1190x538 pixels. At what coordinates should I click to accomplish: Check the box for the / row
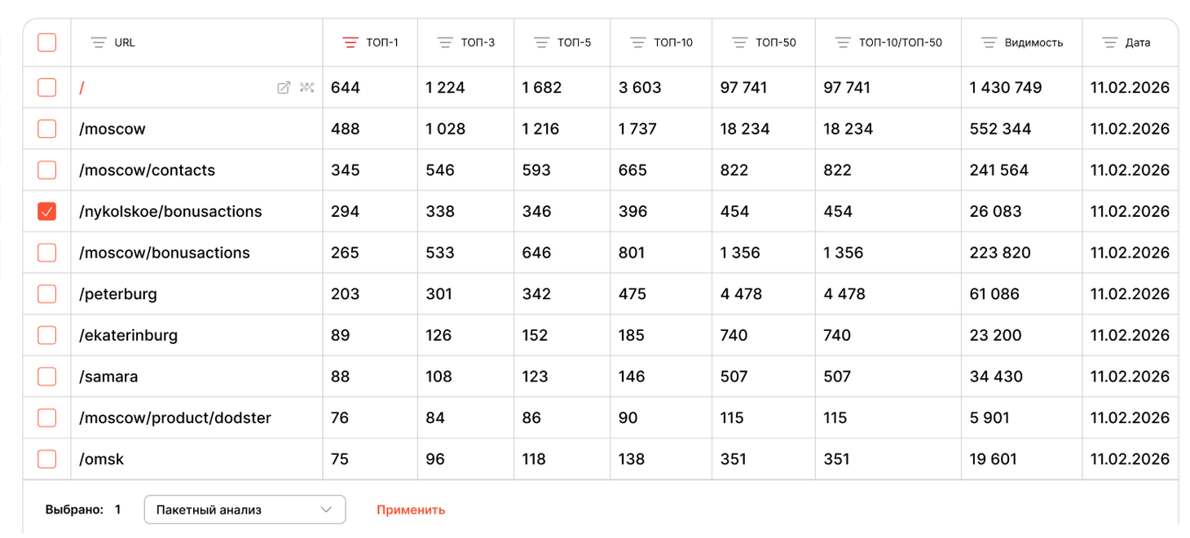click(x=47, y=87)
